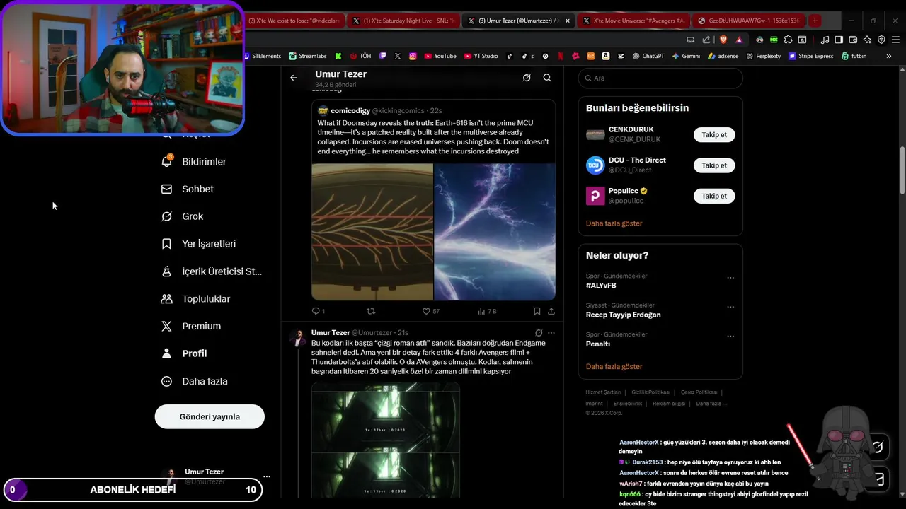The image size is (906, 509).
Task: Show hidden bookmarks with double chevron
Action: (x=889, y=56)
